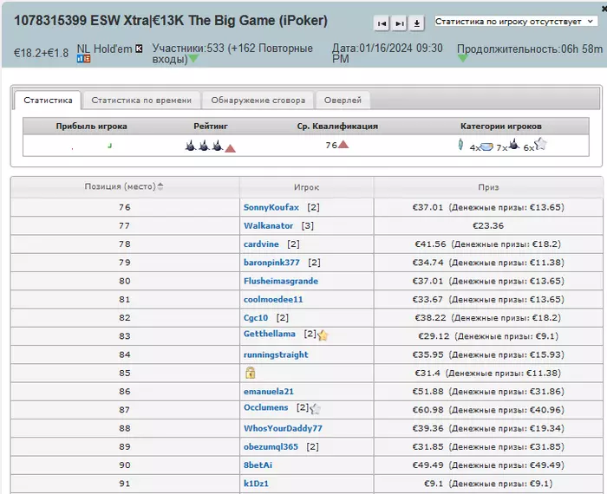Click the Ср. Квалификация column header
This screenshot has height=494, width=607.
pos(337,127)
